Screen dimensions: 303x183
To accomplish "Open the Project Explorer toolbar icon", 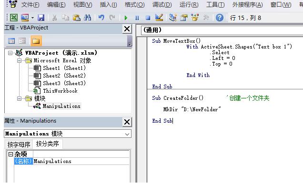I will 172,18.
